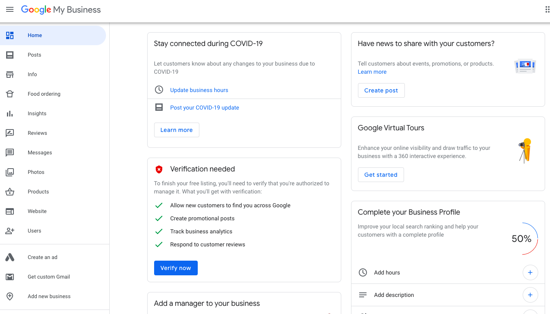This screenshot has height=314, width=550.
Task: Click the Posts sidebar icon
Action: pos(10,55)
